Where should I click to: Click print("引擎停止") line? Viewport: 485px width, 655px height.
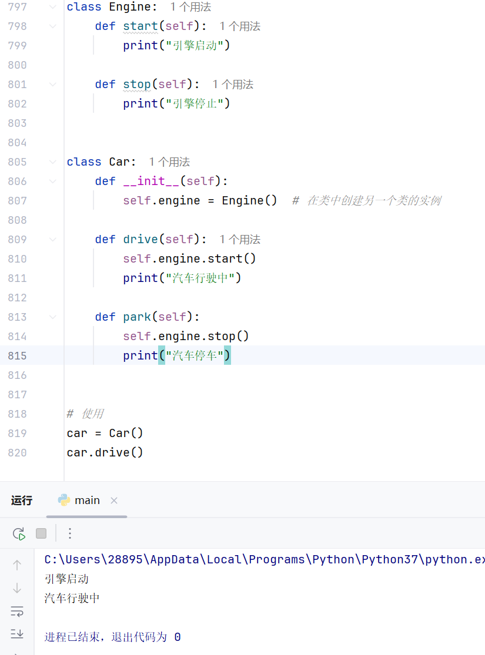[176, 103]
